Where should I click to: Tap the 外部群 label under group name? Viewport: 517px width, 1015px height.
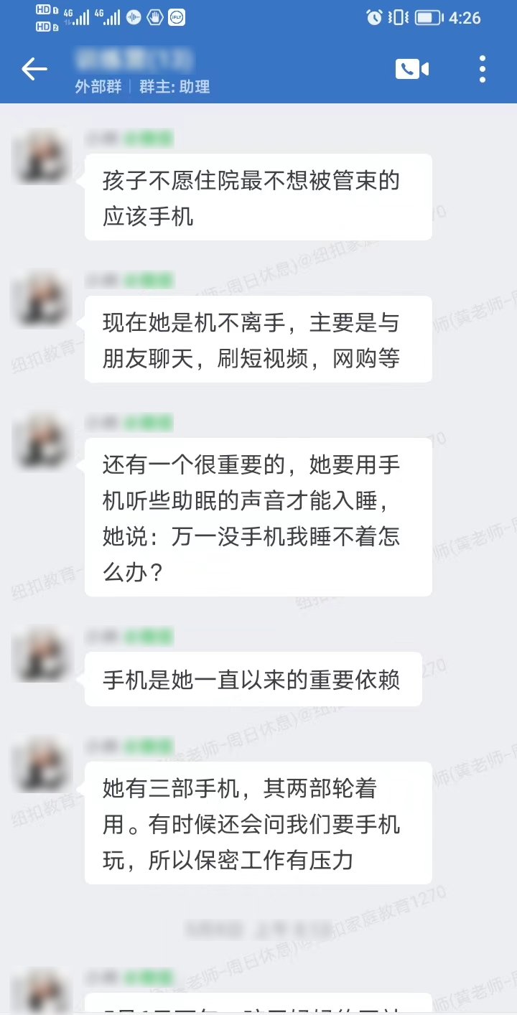(98, 87)
